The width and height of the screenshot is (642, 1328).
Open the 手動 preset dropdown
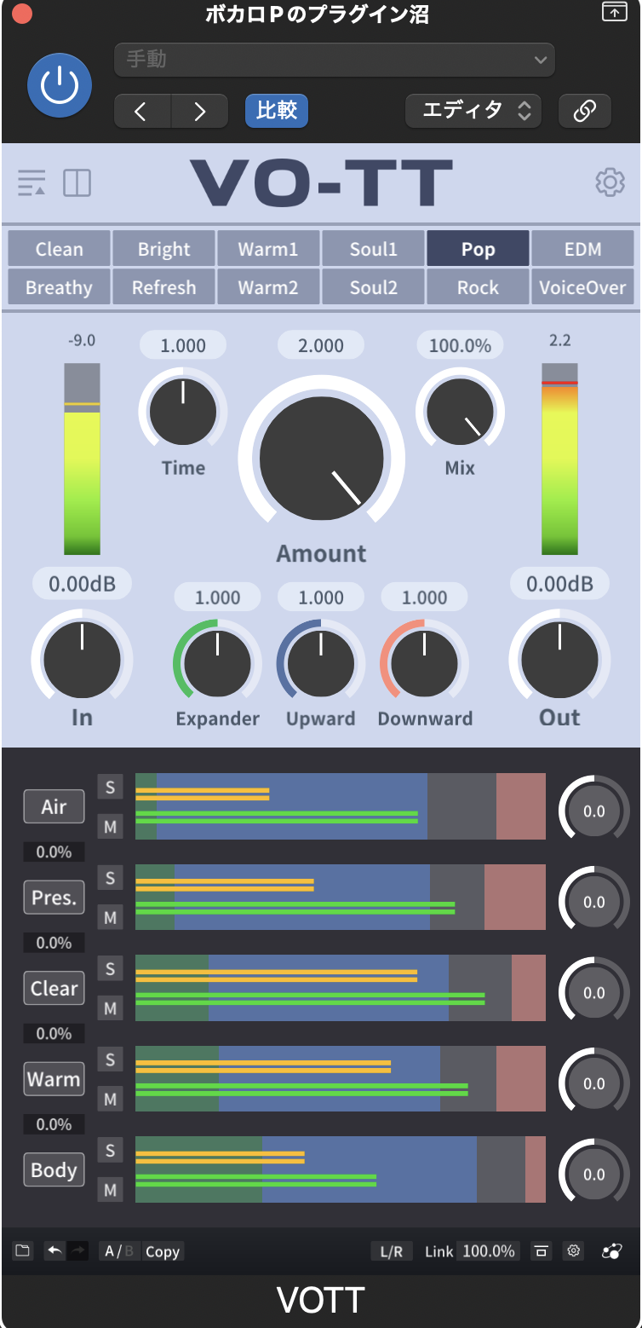[x=335, y=60]
